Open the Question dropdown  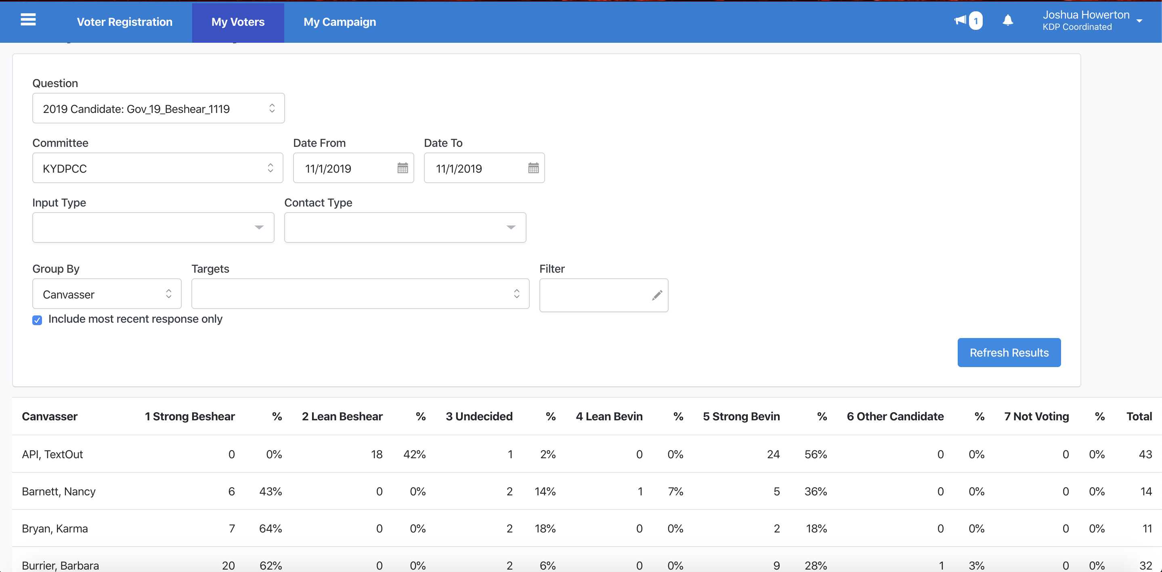click(158, 109)
